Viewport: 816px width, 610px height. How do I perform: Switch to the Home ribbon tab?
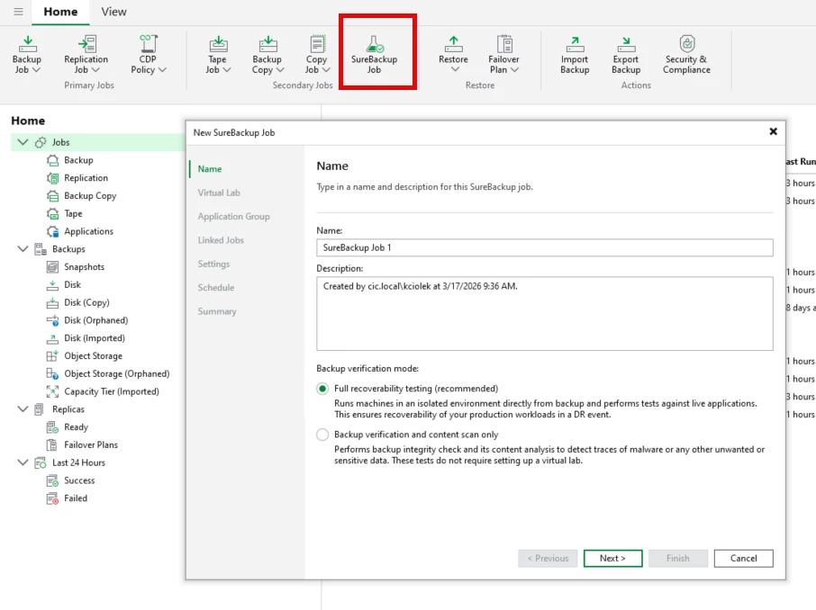60,12
